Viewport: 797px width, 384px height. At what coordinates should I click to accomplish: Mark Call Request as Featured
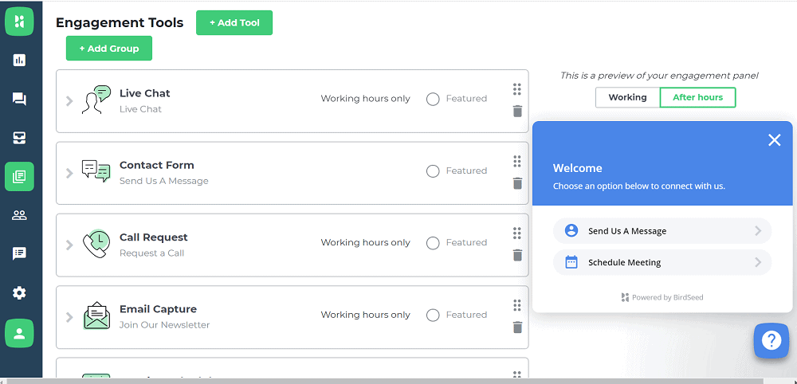433,243
